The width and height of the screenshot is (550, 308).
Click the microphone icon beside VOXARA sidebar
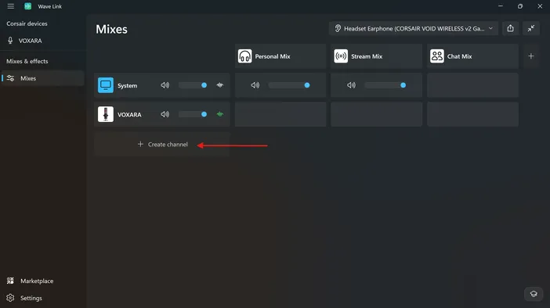coord(10,41)
